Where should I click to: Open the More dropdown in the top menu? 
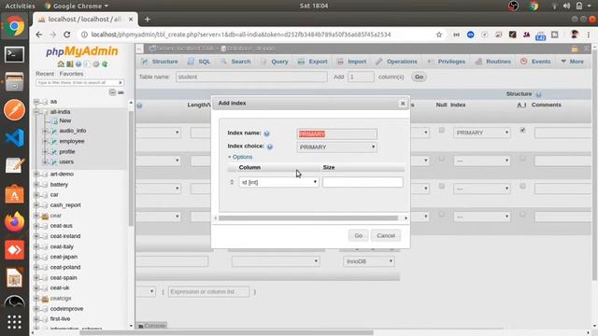click(x=573, y=62)
